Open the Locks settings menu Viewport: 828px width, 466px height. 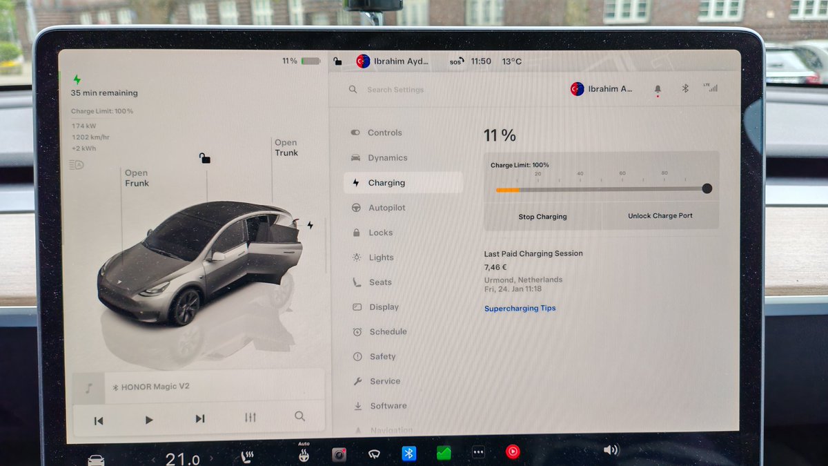373,233
